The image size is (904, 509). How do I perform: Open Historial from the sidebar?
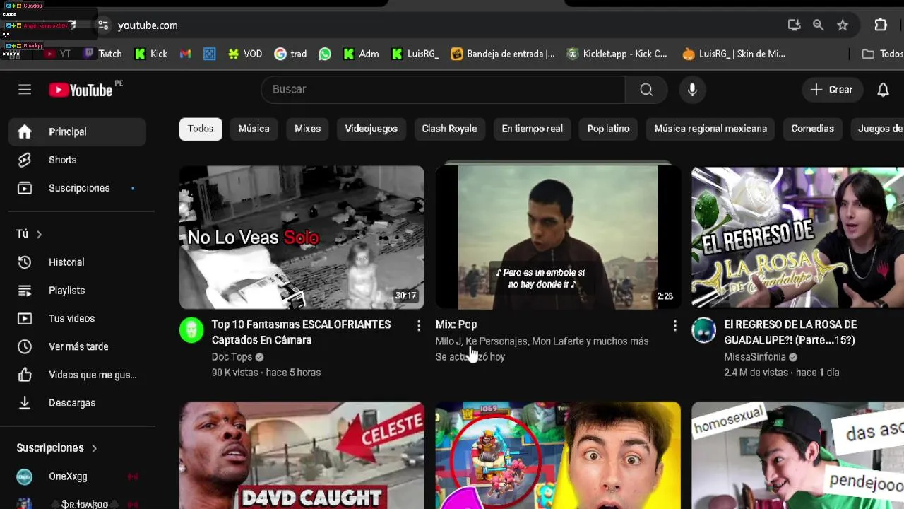click(77, 262)
